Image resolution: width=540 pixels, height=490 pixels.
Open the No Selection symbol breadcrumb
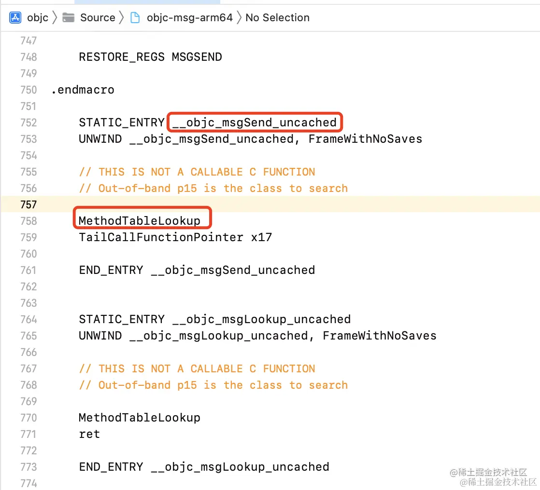277,17
